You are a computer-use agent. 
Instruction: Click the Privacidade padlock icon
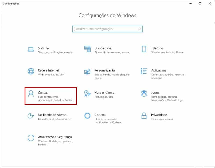coord(144,116)
